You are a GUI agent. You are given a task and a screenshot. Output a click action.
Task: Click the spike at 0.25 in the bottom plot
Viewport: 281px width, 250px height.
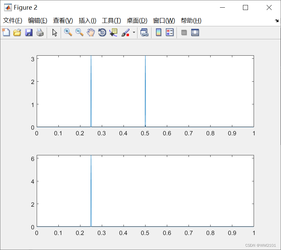click(91, 191)
